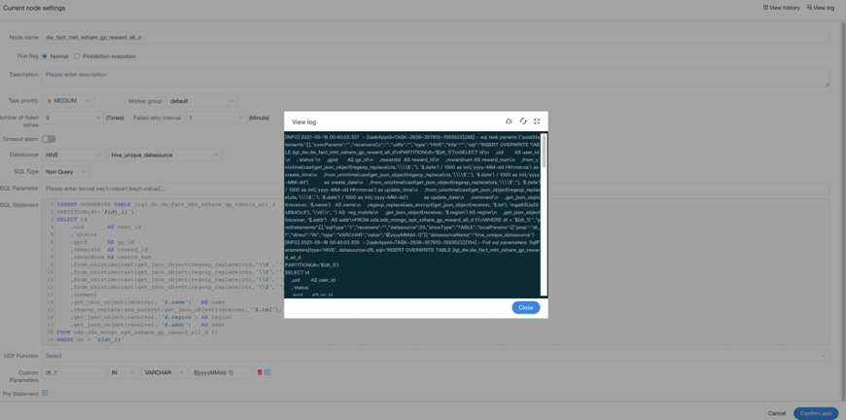Open the UDF Function Select dropdown
Image resolution: width=846 pixels, height=420 pixels.
pos(436,356)
